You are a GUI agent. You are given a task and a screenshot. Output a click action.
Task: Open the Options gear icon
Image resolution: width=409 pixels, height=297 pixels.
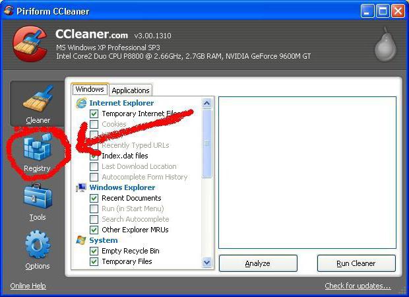[38, 244]
